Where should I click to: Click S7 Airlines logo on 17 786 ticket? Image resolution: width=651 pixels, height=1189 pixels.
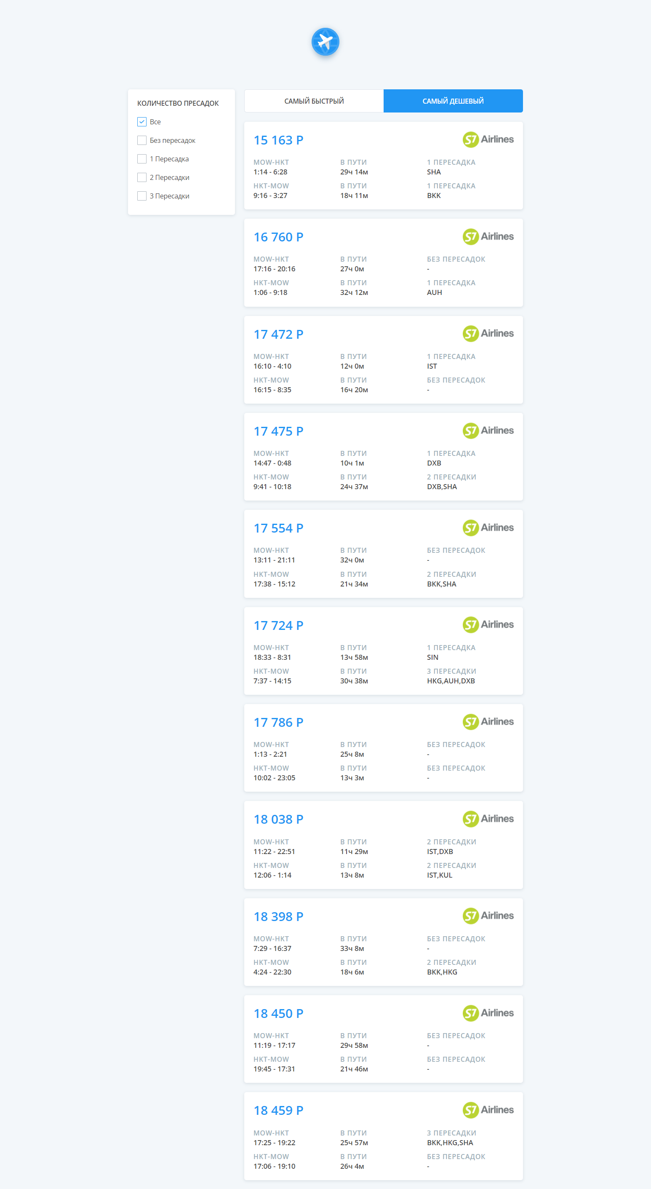click(488, 722)
